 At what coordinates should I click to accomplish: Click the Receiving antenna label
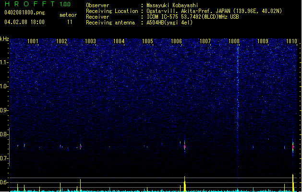[110, 23]
